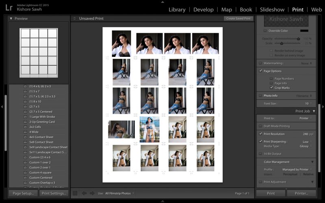Open the Media Type Glossy dropdown

pyautogui.click(x=305, y=146)
